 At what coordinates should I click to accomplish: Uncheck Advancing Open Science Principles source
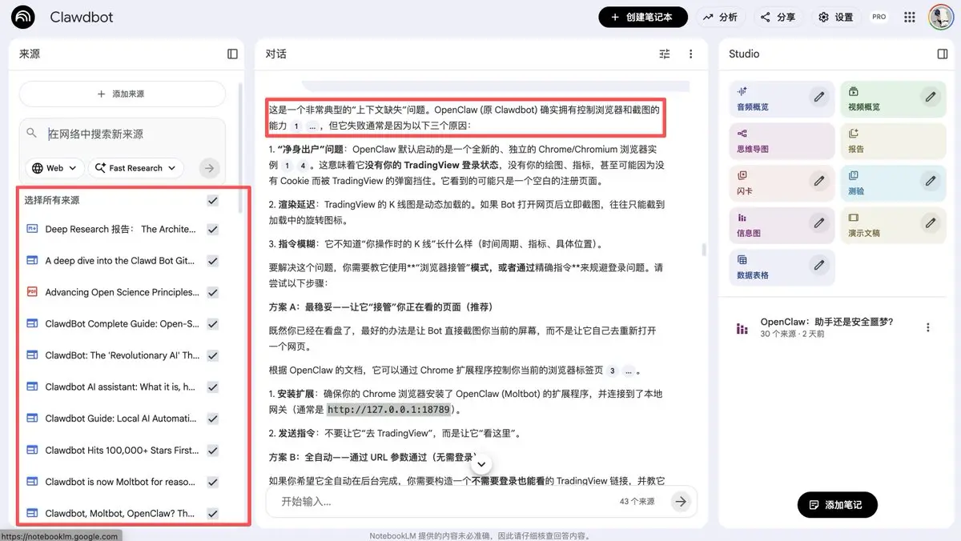[212, 292]
